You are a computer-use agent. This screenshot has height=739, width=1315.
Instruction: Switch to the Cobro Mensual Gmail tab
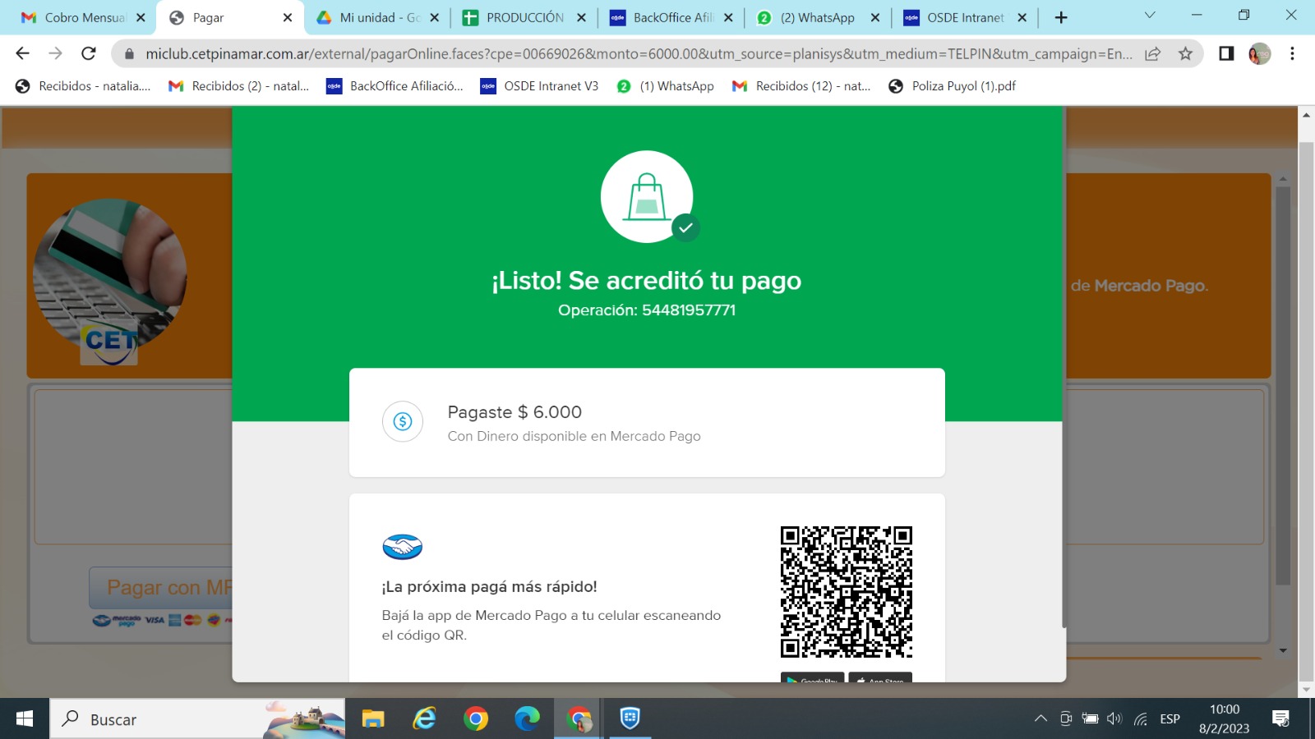point(84,17)
